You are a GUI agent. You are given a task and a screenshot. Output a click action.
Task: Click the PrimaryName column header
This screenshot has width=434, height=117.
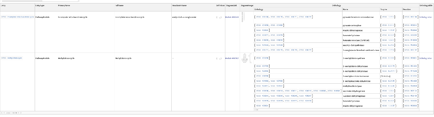click(64, 5)
